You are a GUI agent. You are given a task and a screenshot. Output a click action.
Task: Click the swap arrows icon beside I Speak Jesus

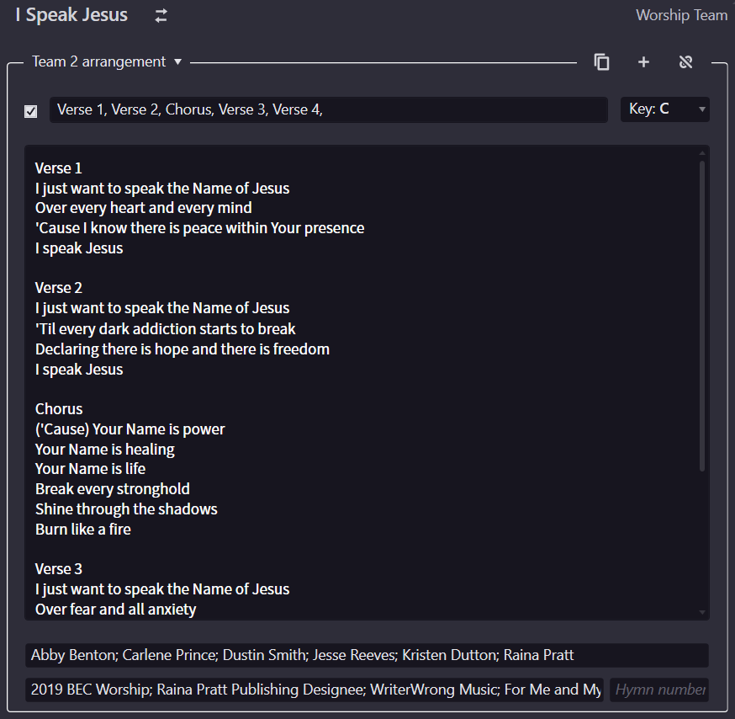pos(161,15)
